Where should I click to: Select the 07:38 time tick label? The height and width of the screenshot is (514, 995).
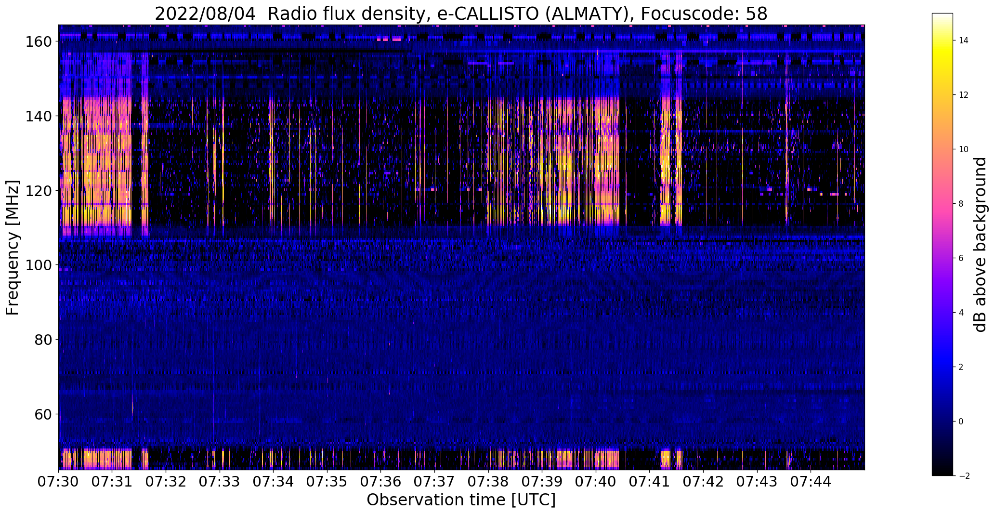488,482
